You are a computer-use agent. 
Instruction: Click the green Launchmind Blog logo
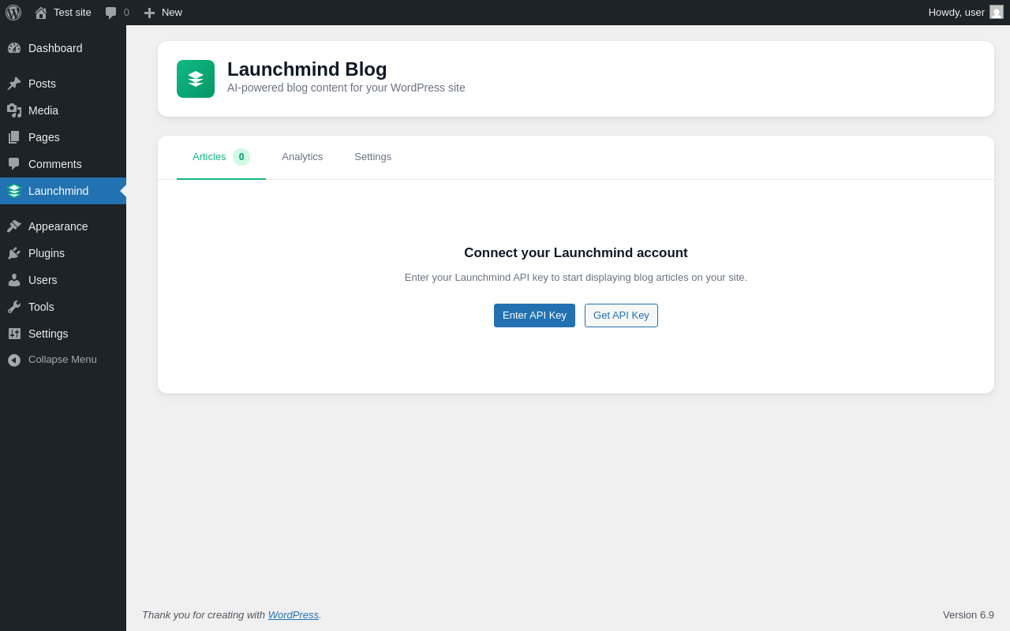click(x=196, y=79)
